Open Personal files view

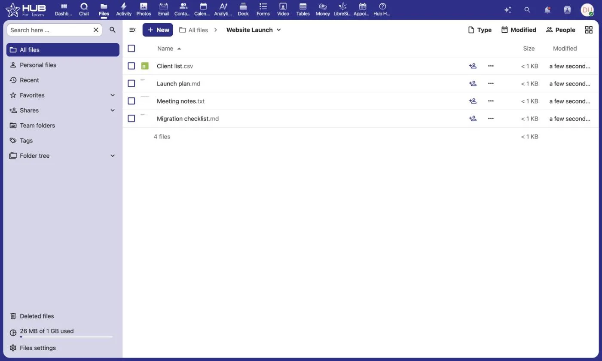[63, 65]
